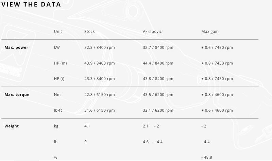Click the Weight row label
Image resolution: width=272 pixels, height=161 pixels.
[12, 126]
